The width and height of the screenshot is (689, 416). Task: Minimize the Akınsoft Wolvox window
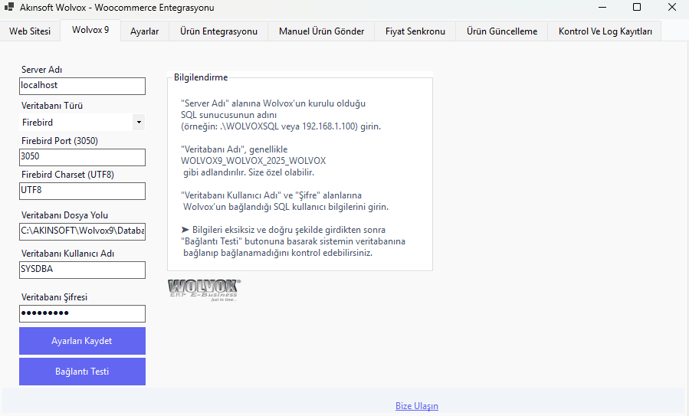click(x=602, y=7)
